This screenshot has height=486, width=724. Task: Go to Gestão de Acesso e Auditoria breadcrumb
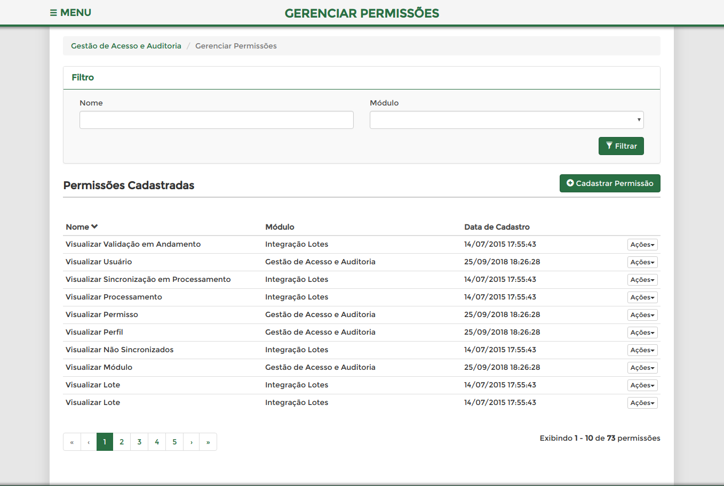[126, 46]
